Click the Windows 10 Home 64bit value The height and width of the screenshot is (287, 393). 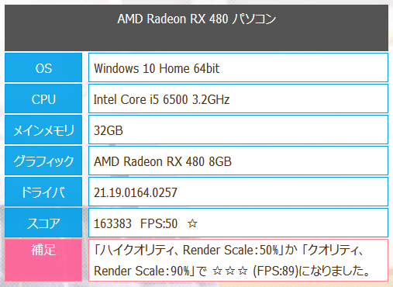coord(157,68)
